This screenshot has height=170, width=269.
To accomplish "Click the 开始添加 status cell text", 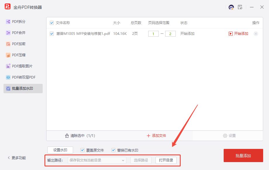I will 187,34.
